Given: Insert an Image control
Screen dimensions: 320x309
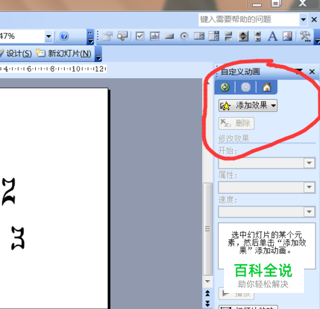Looking at the screenshot, I should point(287,36).
